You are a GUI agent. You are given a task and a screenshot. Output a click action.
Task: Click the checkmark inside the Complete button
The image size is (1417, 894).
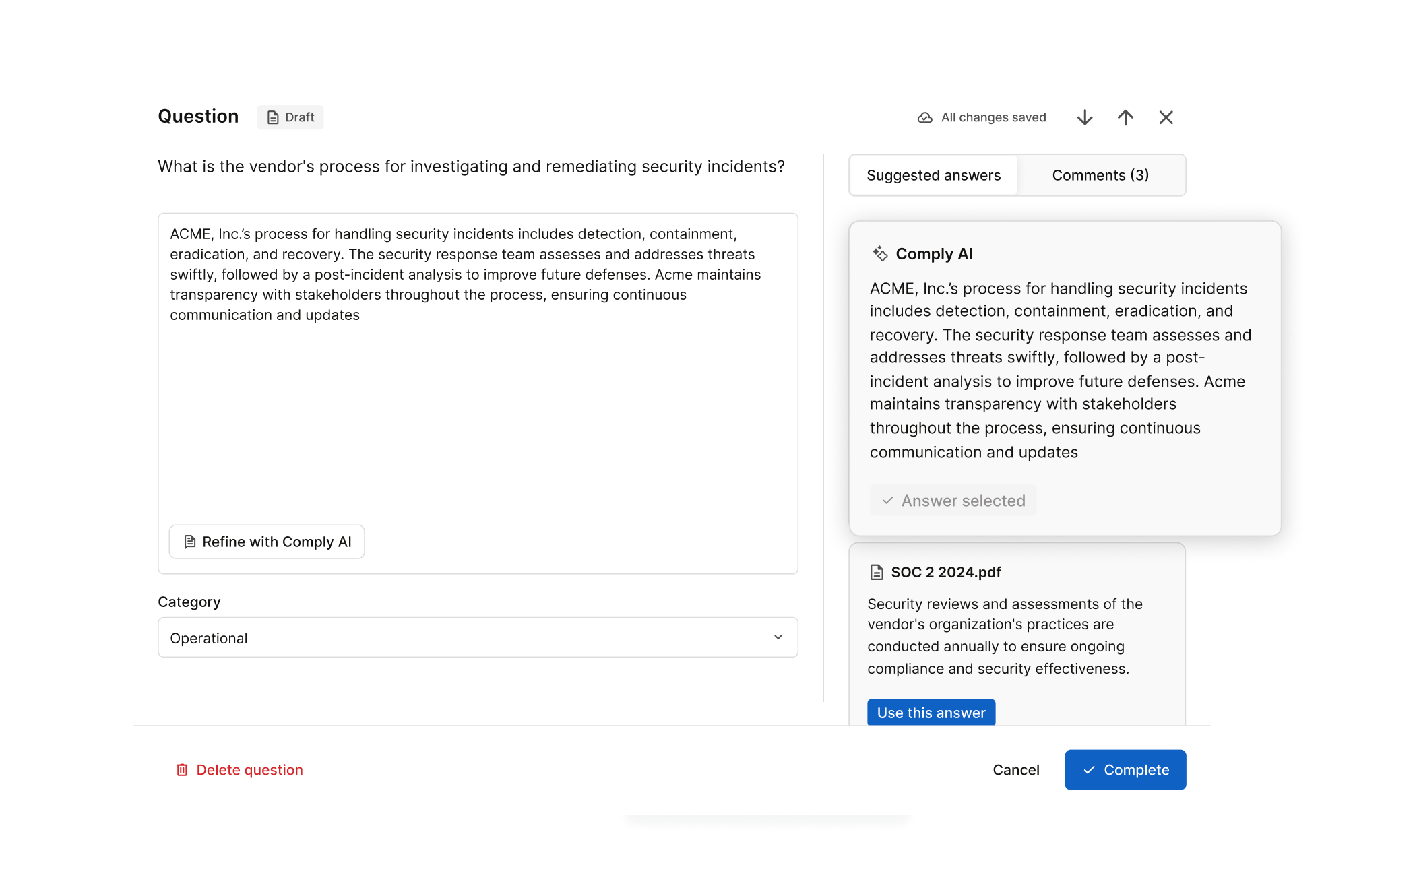pos(1090,769)
